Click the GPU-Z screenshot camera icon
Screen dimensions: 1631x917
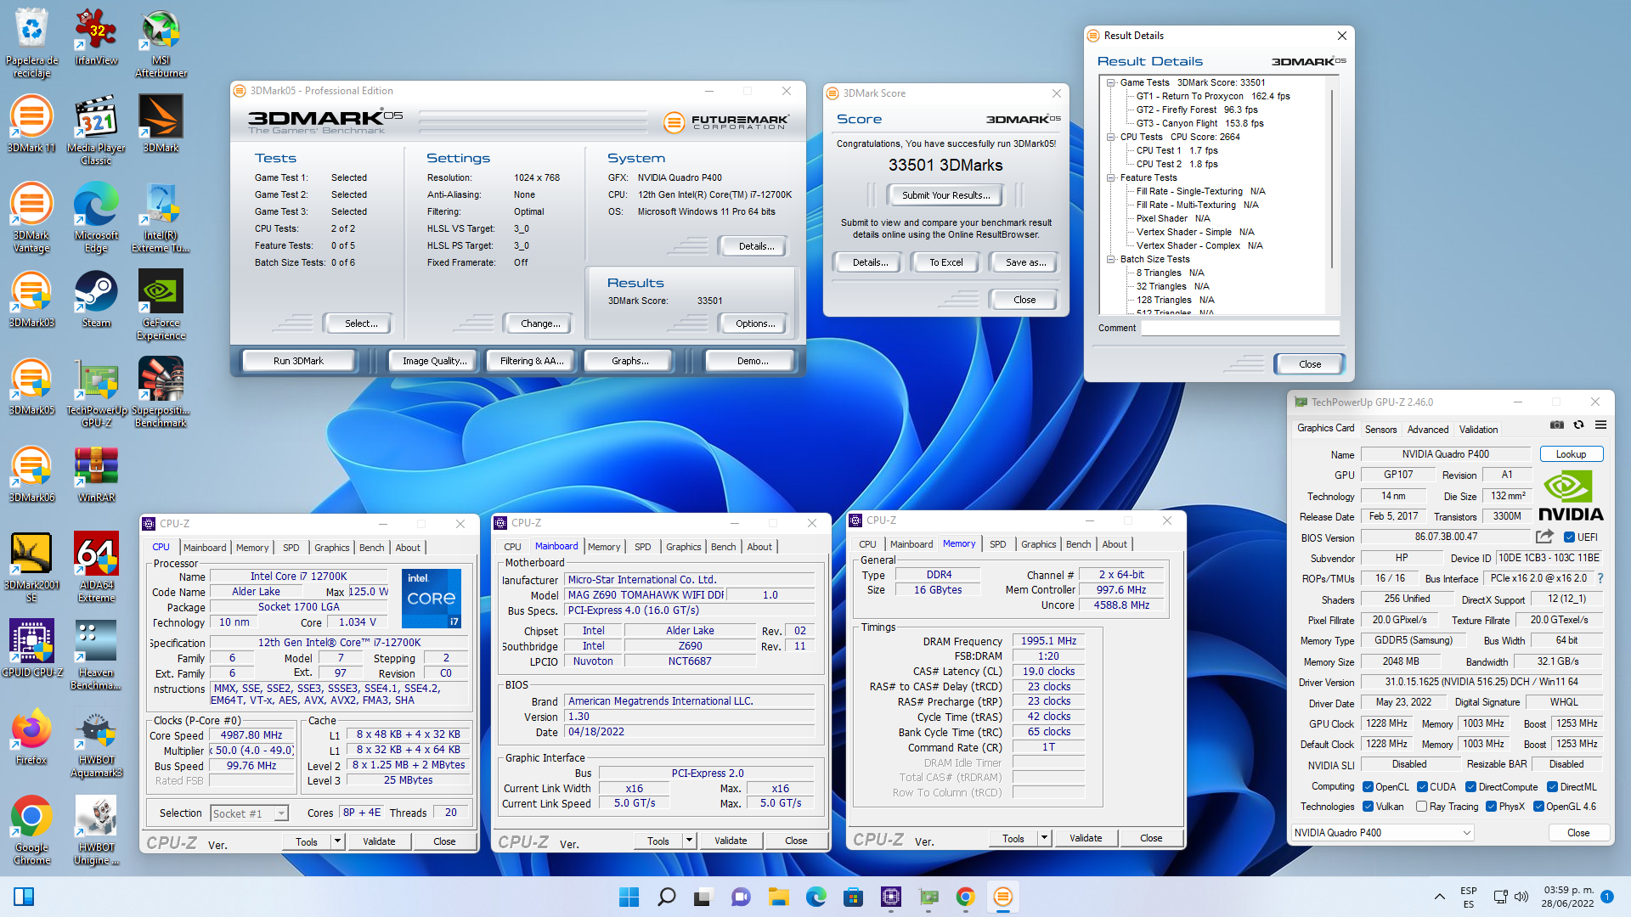[1556, 425]
